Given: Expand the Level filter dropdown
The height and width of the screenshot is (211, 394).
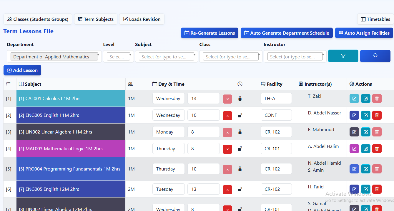Looking at the screenshot, I should (118, 57).
